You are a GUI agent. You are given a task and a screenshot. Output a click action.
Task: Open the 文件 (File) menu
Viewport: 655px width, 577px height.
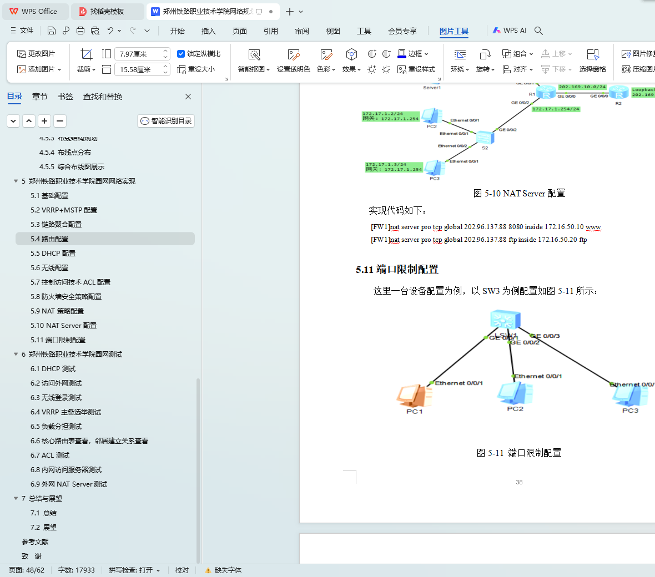click(22, 31)
